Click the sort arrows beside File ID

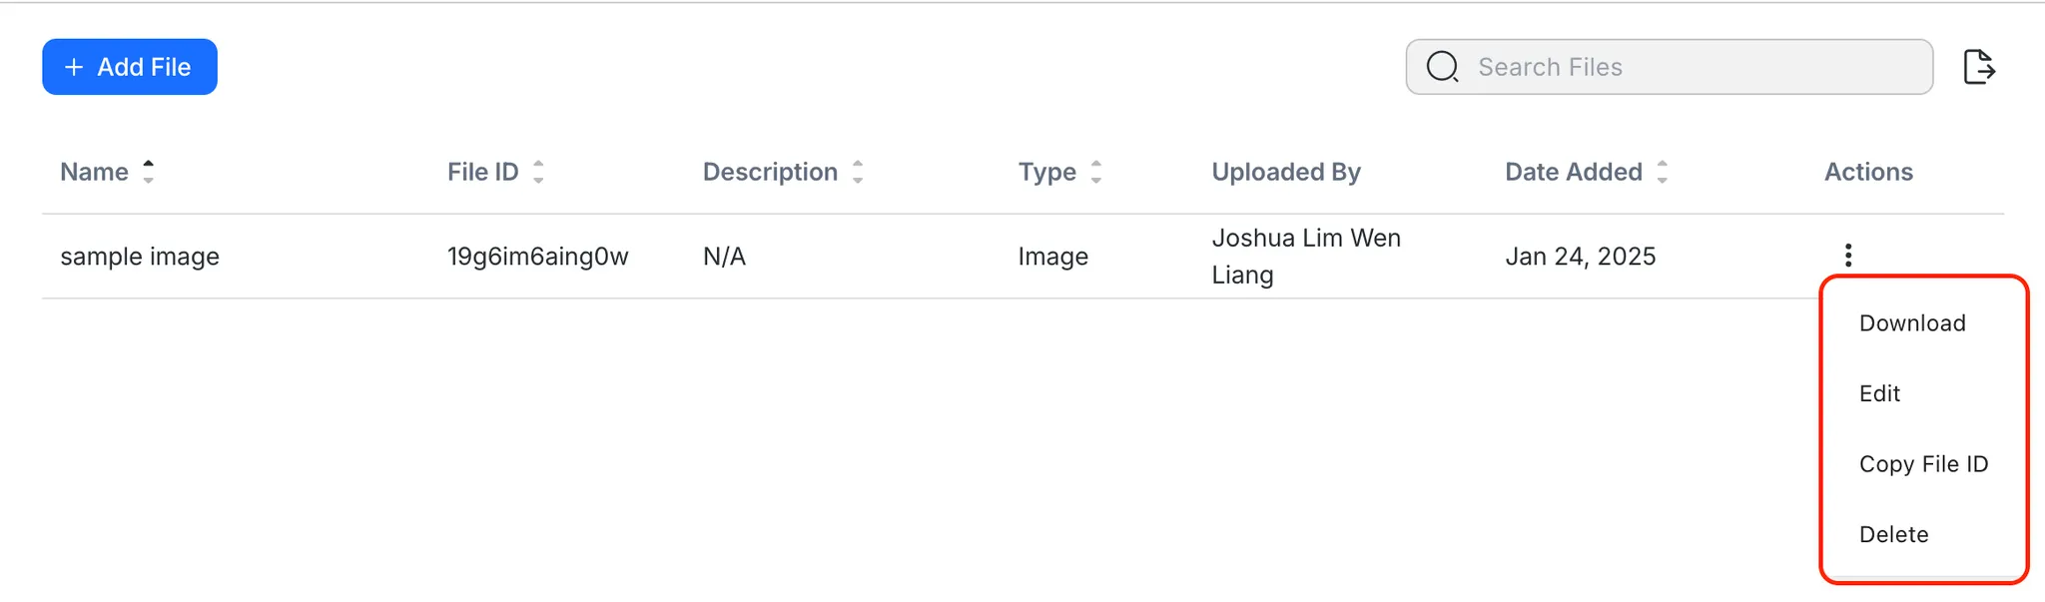[x=538, y=172]
